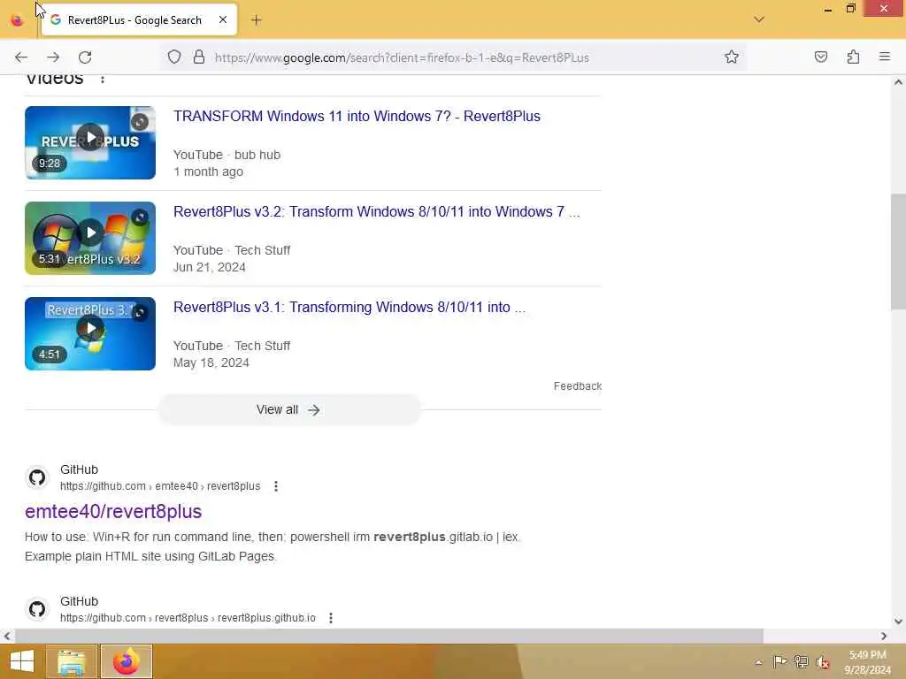Image resolution: width=906 pixels, height=679 pixels.
Task: Click the Feedback link under videos
Action: [x=577, y=385]
